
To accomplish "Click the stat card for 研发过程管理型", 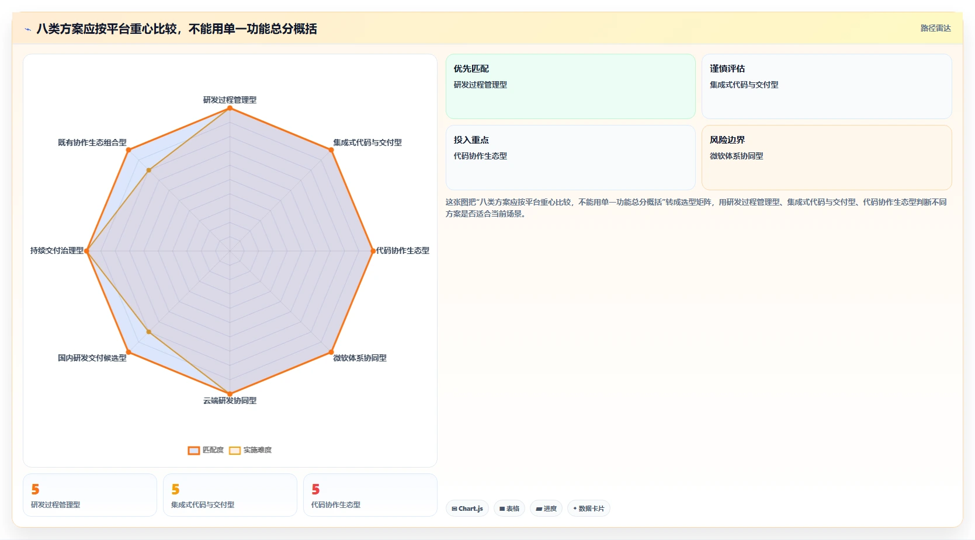I will click(90, 495).
